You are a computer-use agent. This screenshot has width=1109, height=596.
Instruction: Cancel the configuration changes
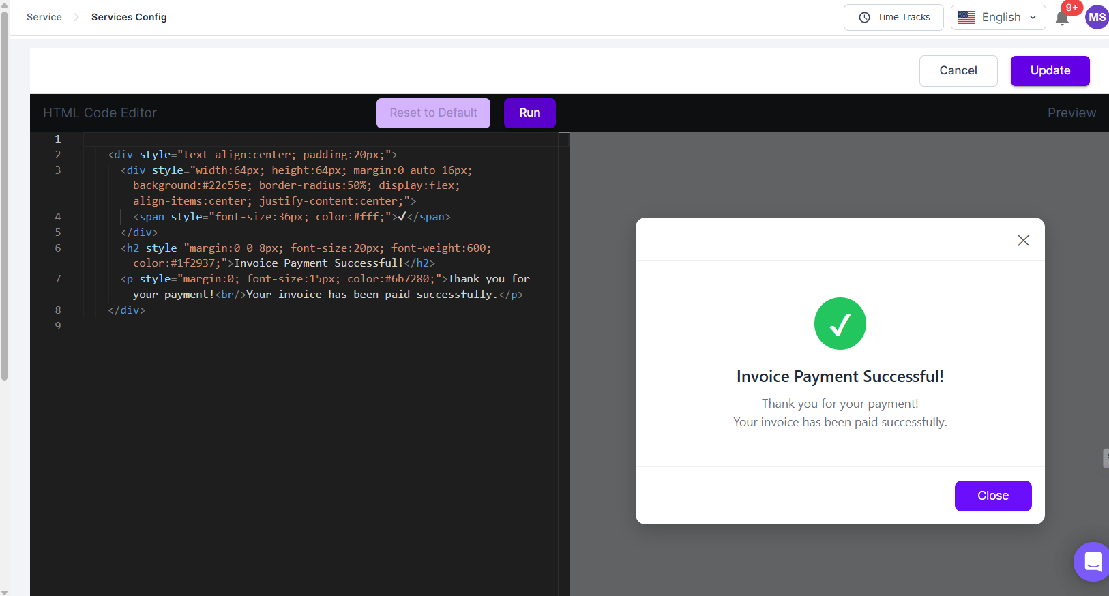(958, 71)
